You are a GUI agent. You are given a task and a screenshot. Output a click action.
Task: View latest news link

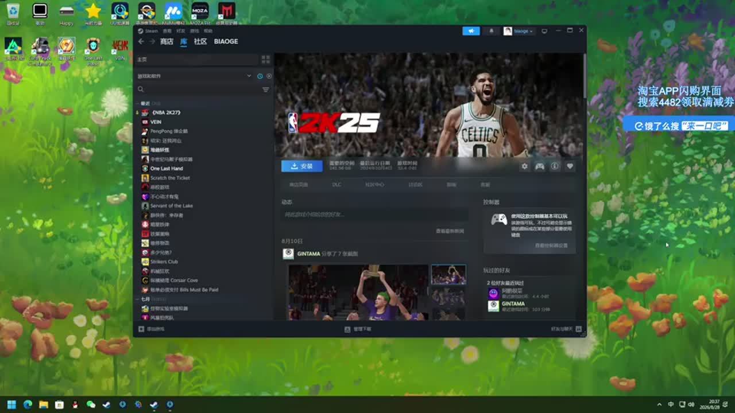tap(450, 231)
